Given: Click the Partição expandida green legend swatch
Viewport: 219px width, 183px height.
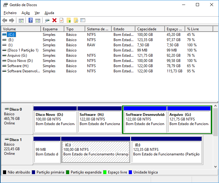Looking at the screenshot, I should [x=68, y=172].
